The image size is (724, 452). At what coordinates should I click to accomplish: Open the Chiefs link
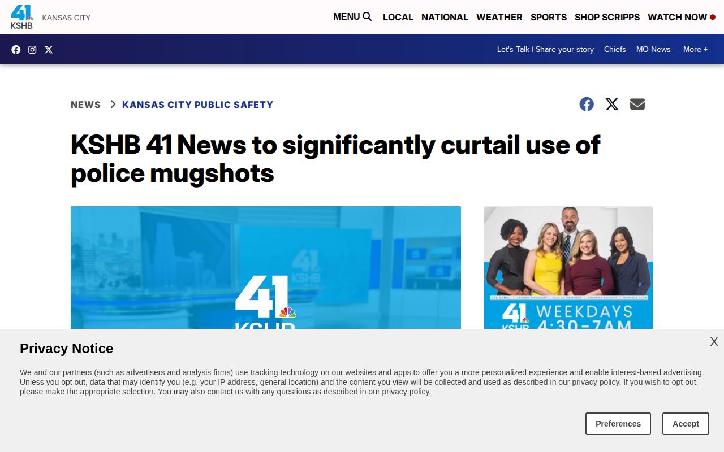615,49
